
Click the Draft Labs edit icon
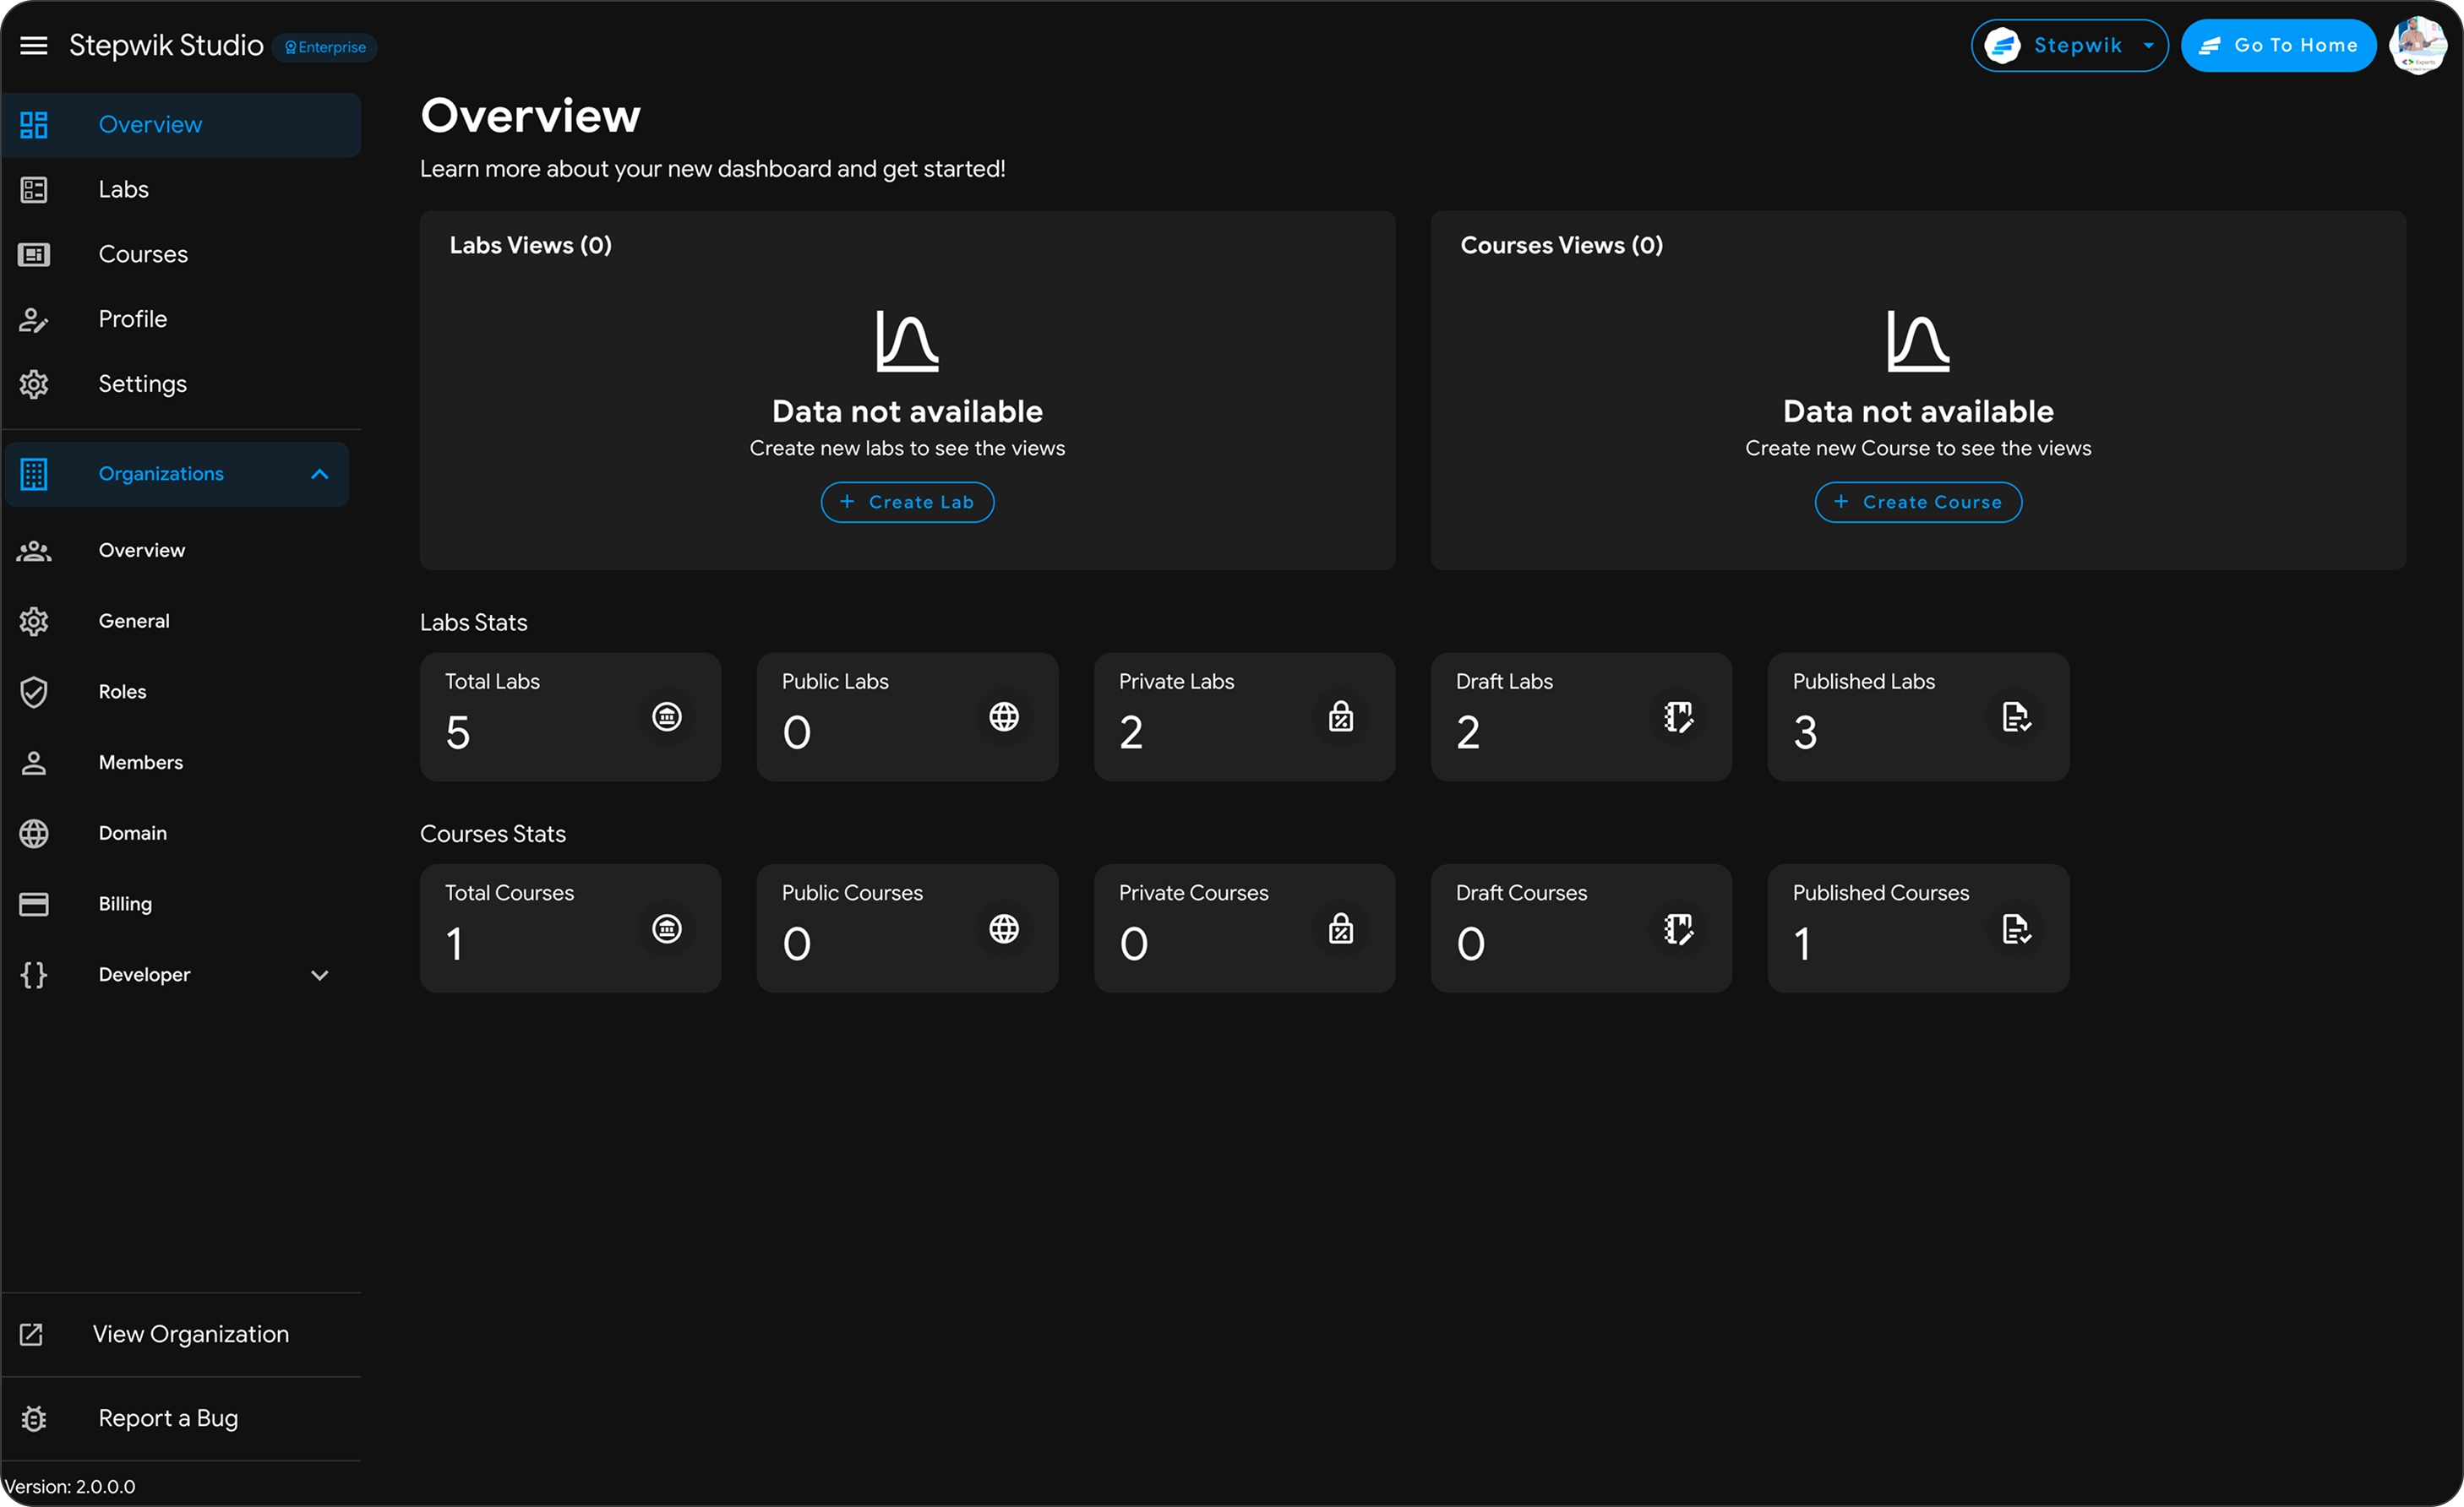[x=1678, y=717]
